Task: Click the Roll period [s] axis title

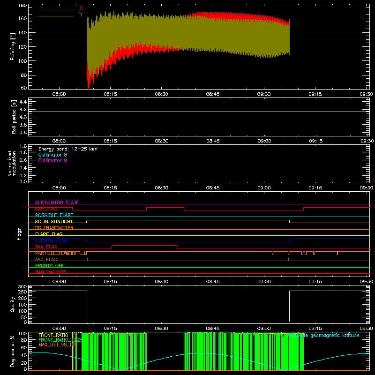Action: click(14, 117)
